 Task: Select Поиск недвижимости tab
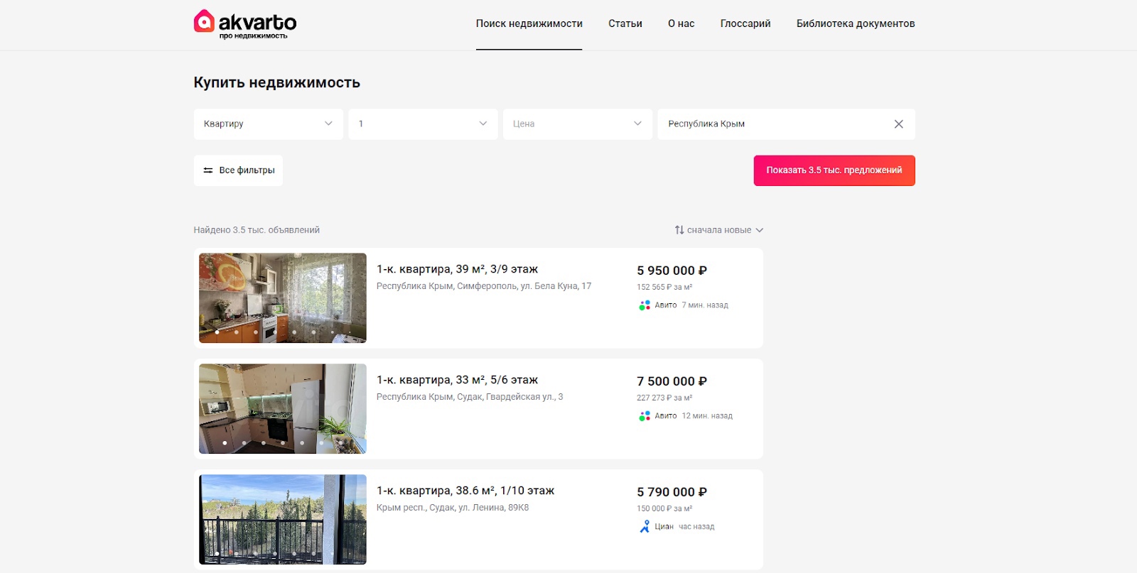tap(529, 23)
